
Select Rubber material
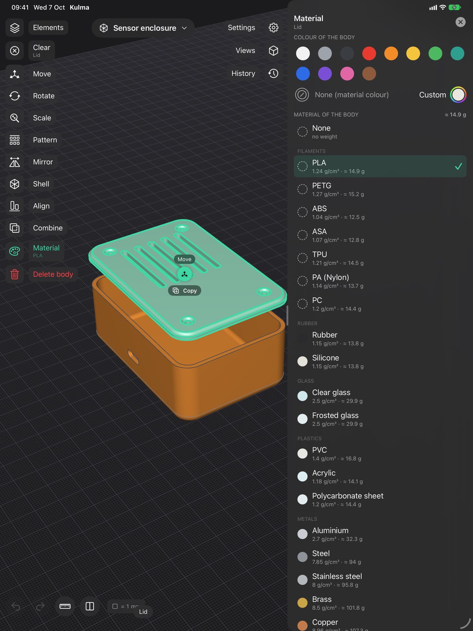[x=380, y=338]
